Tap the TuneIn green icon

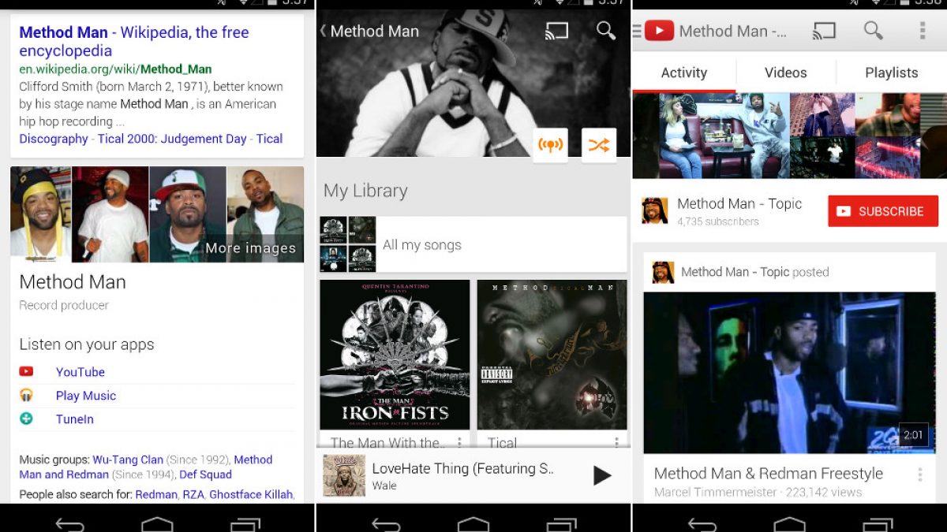pyautogui.click(x=26, y=419)
